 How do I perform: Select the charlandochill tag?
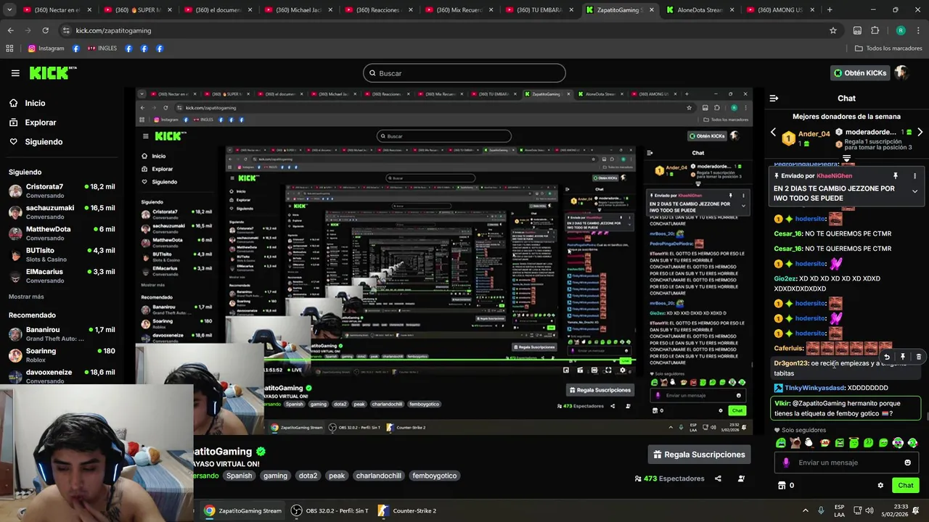(x=378, y=476)
